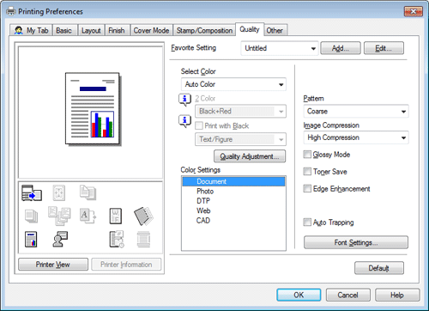
Task: Click the color document with chart icon
Action: 31,239
